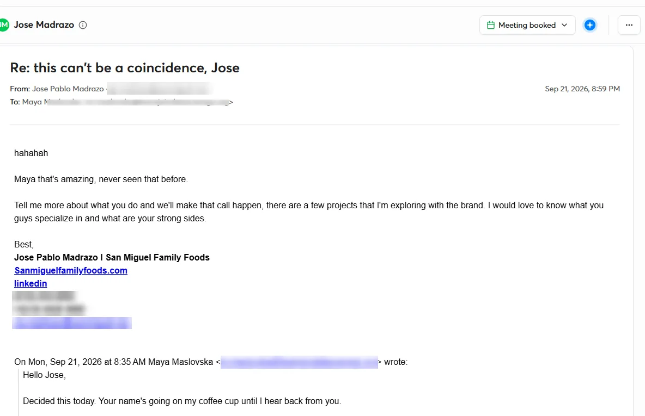The image size is (645, 416).
Task: Expand the Meeting booked status dropdown
Action: click(527, 25)
